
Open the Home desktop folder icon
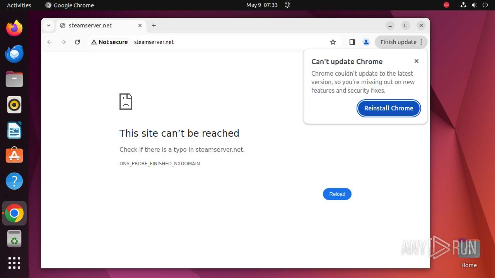(469, 253)
